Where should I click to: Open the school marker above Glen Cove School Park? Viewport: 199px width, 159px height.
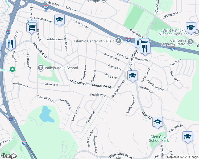coord(157,123)
